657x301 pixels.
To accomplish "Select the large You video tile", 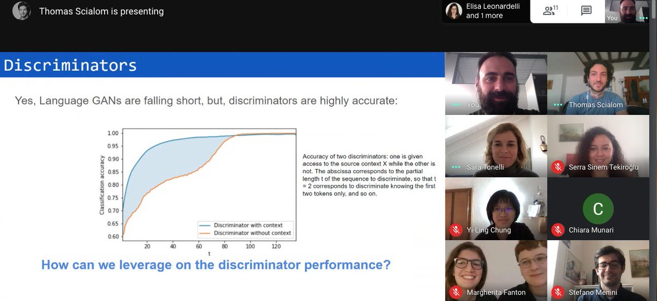I will (x=495, y=84).
